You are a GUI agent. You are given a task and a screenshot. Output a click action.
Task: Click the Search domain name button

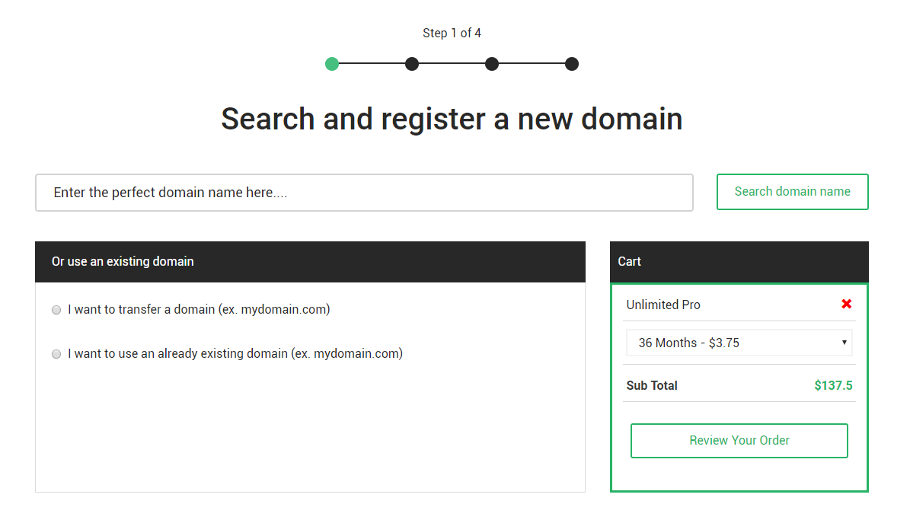point(792,192)
